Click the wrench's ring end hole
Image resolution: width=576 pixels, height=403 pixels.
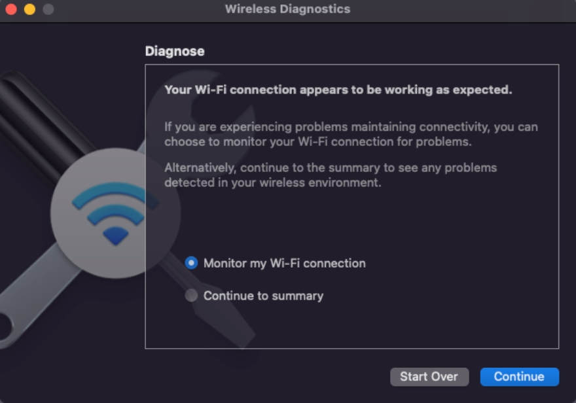coord(5,326)
